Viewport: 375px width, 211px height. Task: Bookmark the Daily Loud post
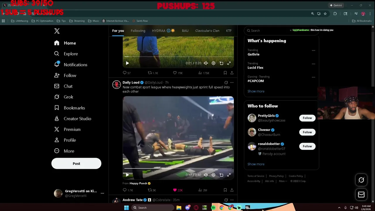pos(225,190)
